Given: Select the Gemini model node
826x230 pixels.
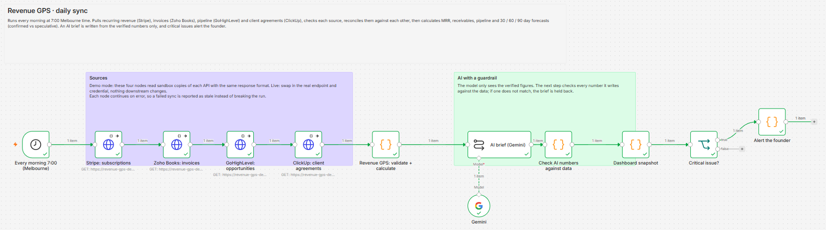Looking at the screenshot, I should (x=479, y=206).
